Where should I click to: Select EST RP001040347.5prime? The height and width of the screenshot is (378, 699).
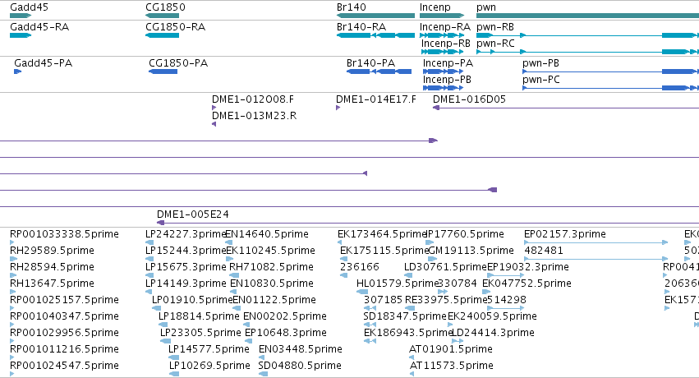12,325
